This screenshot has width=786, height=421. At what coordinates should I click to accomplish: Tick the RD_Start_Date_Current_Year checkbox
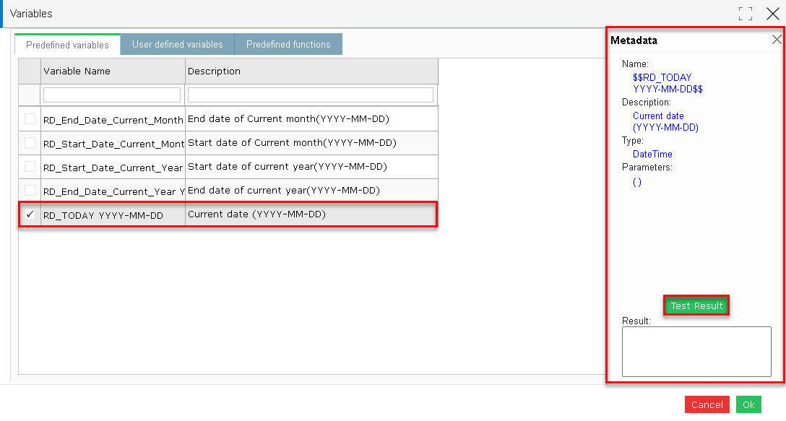[30, 166]
